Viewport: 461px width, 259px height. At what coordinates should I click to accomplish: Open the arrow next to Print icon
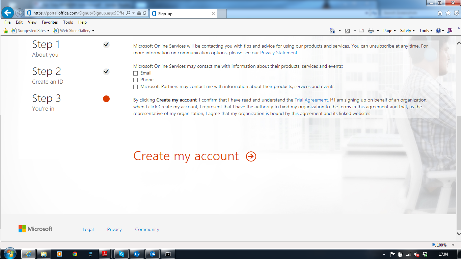(x=378, y=31)
